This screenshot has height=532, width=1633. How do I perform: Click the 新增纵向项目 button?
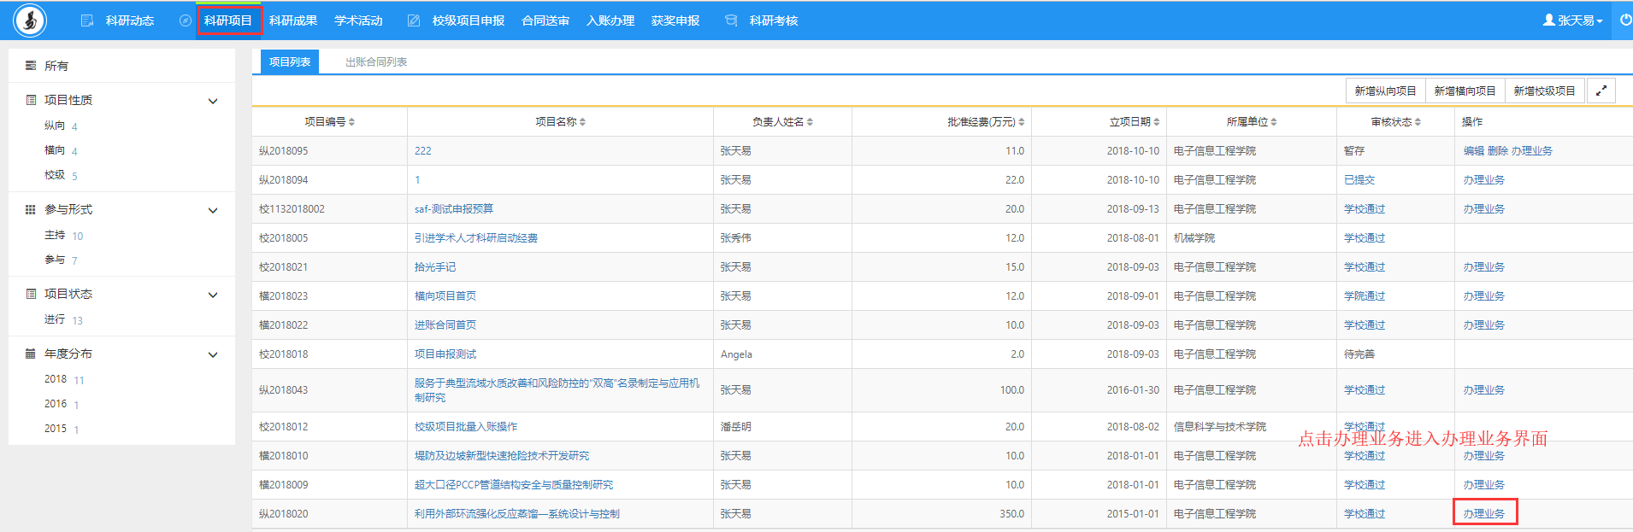[1385, 91]
